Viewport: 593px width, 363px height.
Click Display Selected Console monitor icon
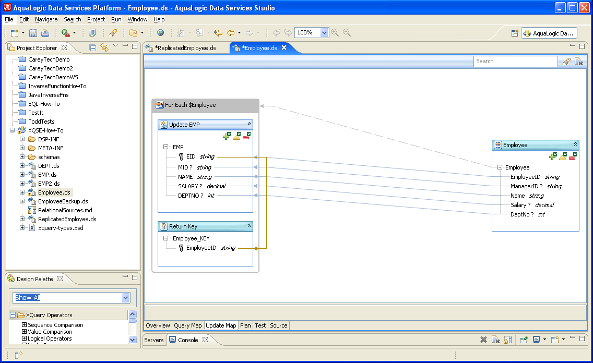[536, 340]
